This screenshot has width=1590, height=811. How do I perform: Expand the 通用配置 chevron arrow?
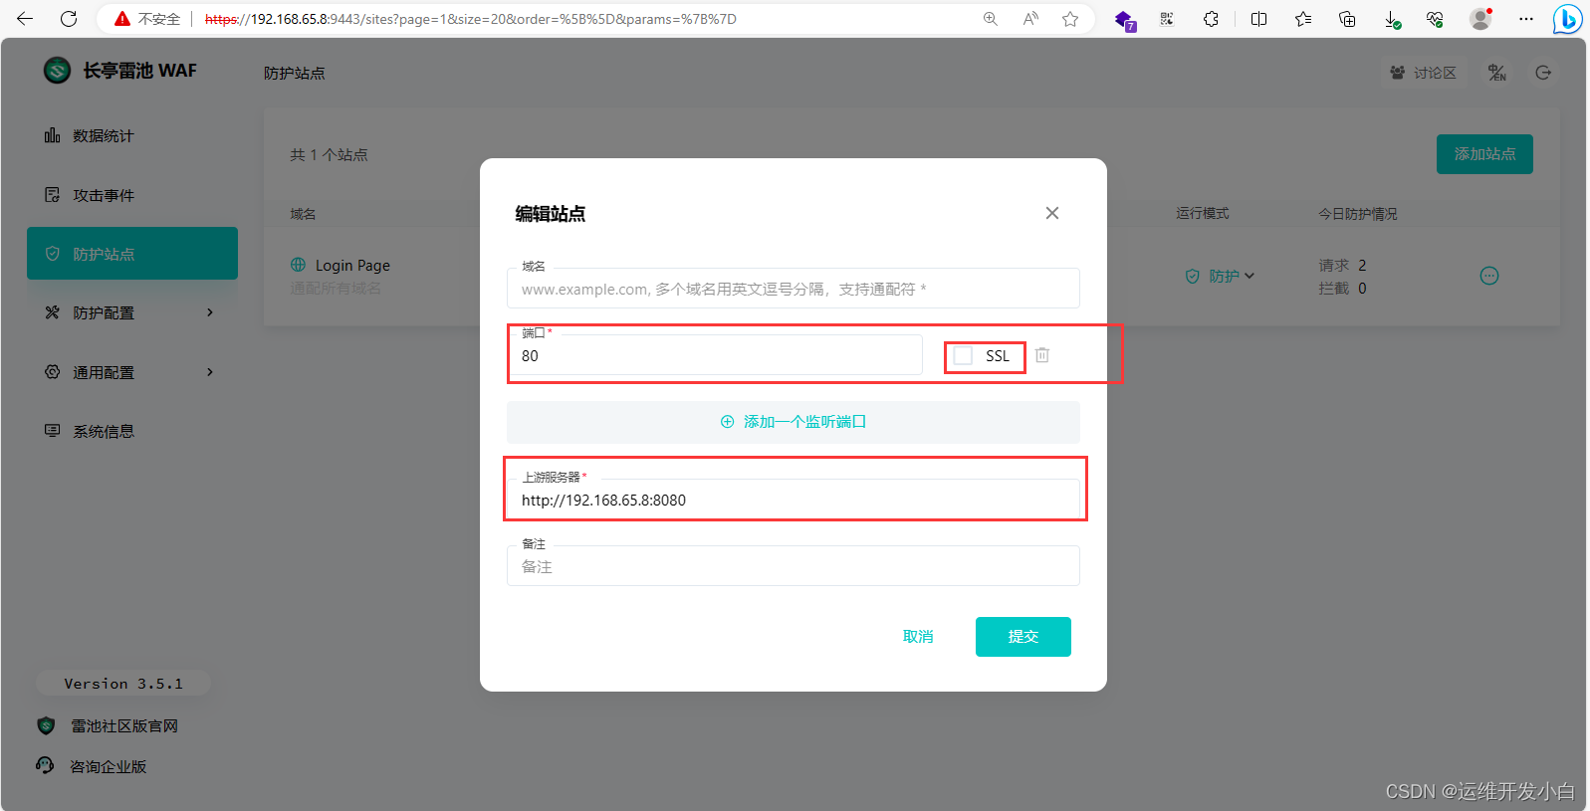(210, 372)
